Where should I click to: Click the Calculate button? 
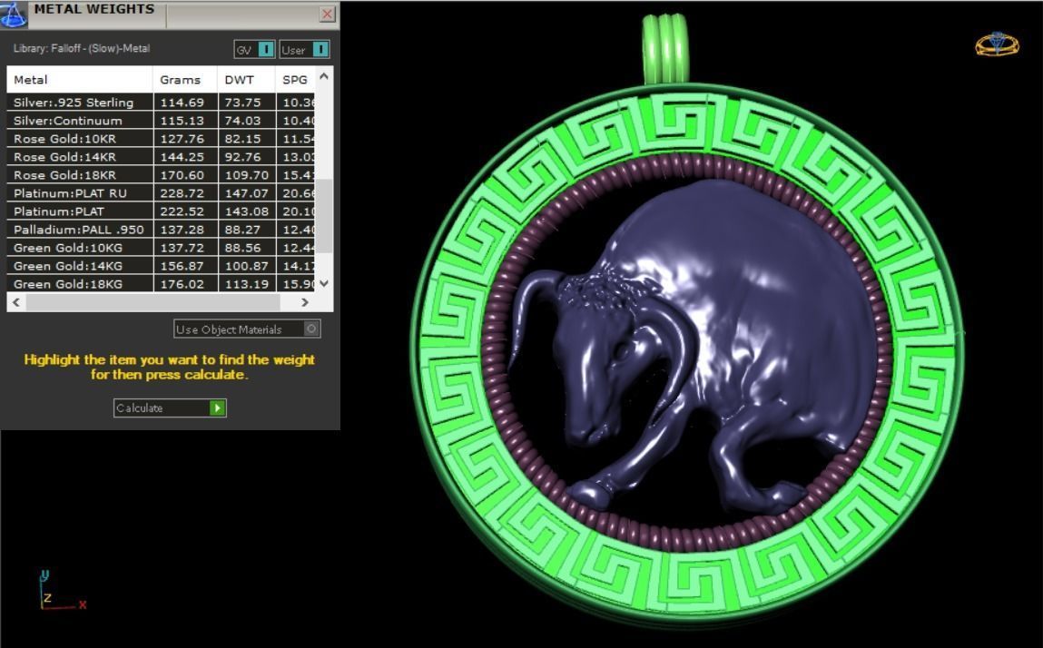click(170, 407)
